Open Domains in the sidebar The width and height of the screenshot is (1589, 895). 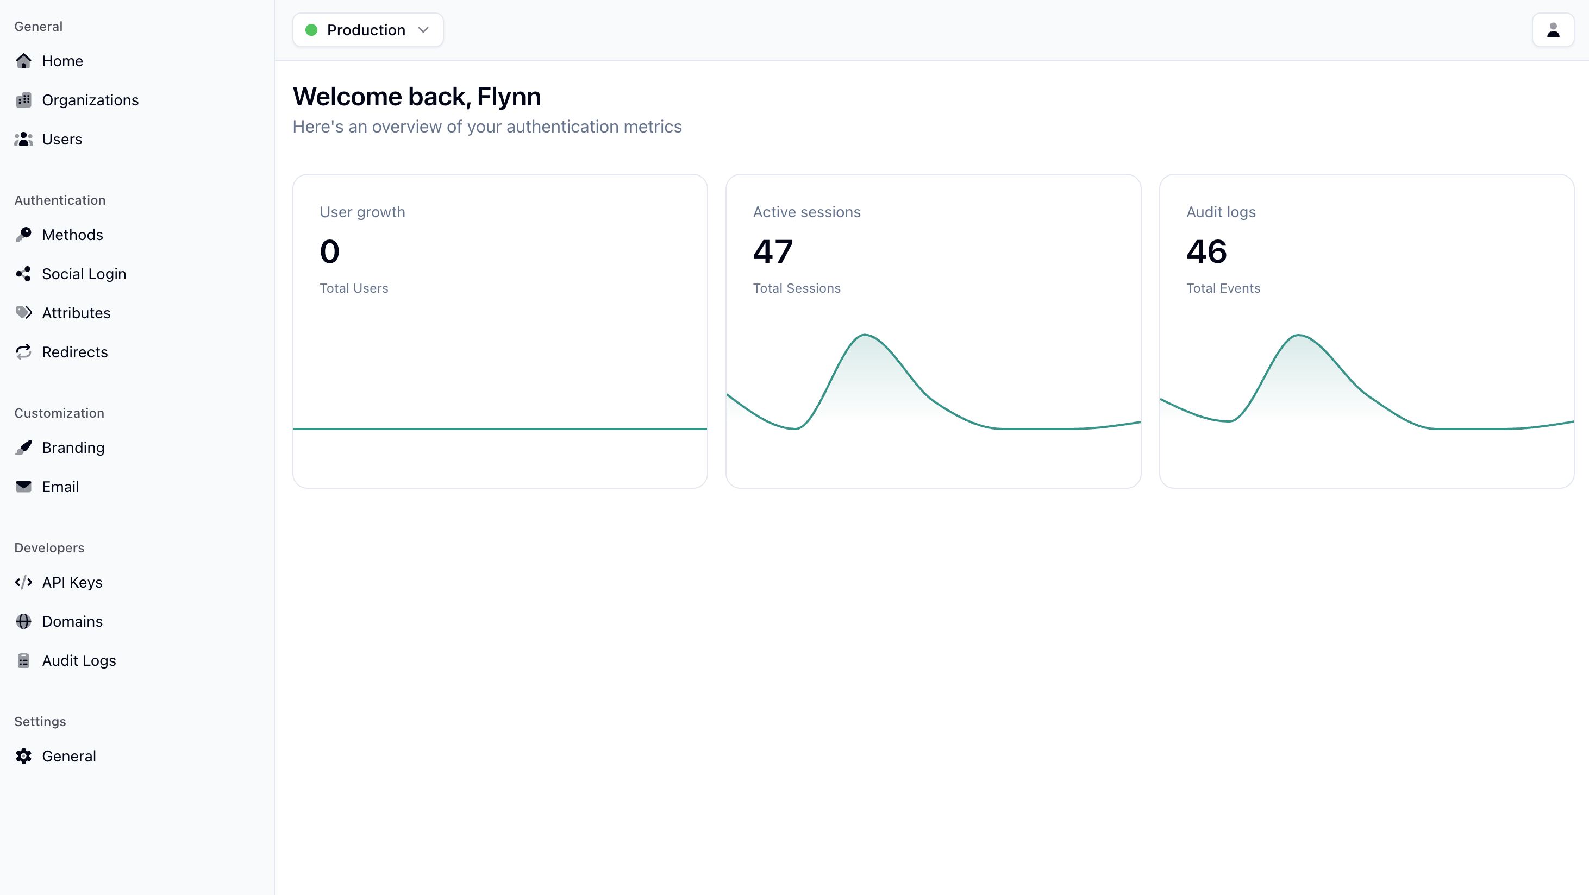tap(72, 621)
